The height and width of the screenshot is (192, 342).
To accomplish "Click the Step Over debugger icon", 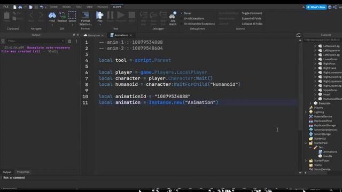I will tap(153, 15).
